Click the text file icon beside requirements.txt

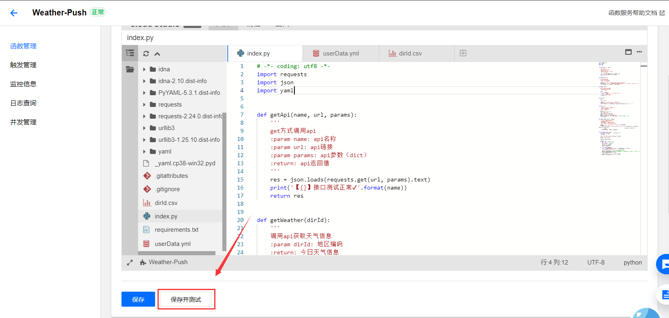point(147,230)
